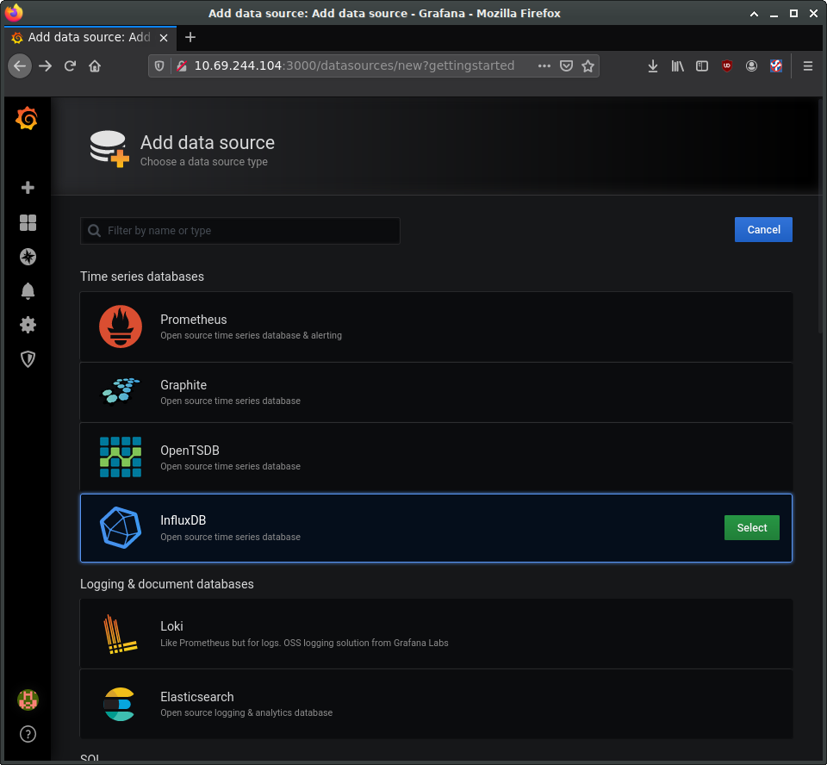Open the Firefox library icon
827x765 pixels.
[x=677, y=66]
